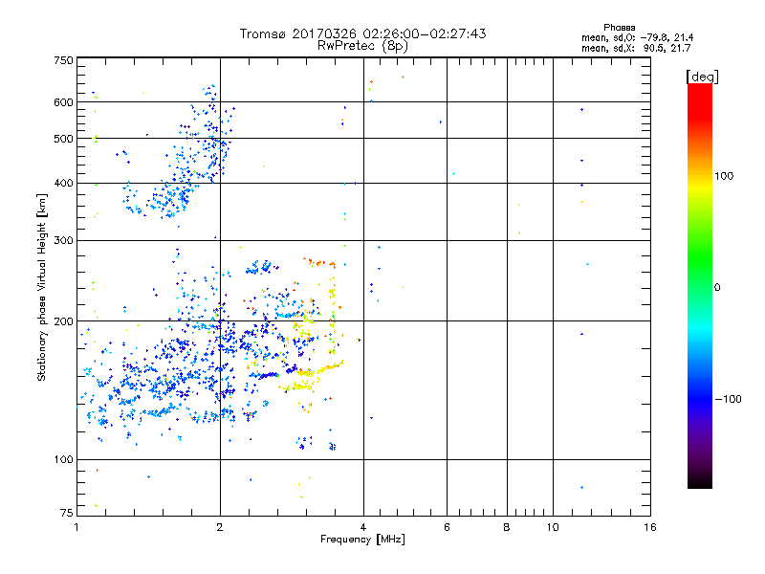765x574 pixels.
Task: Click the 16 tick on the frequency axis
Action: 649,528
